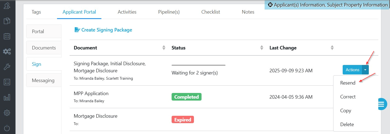
Task: Switch to the Checklist tab
Action: click(211, 12)
